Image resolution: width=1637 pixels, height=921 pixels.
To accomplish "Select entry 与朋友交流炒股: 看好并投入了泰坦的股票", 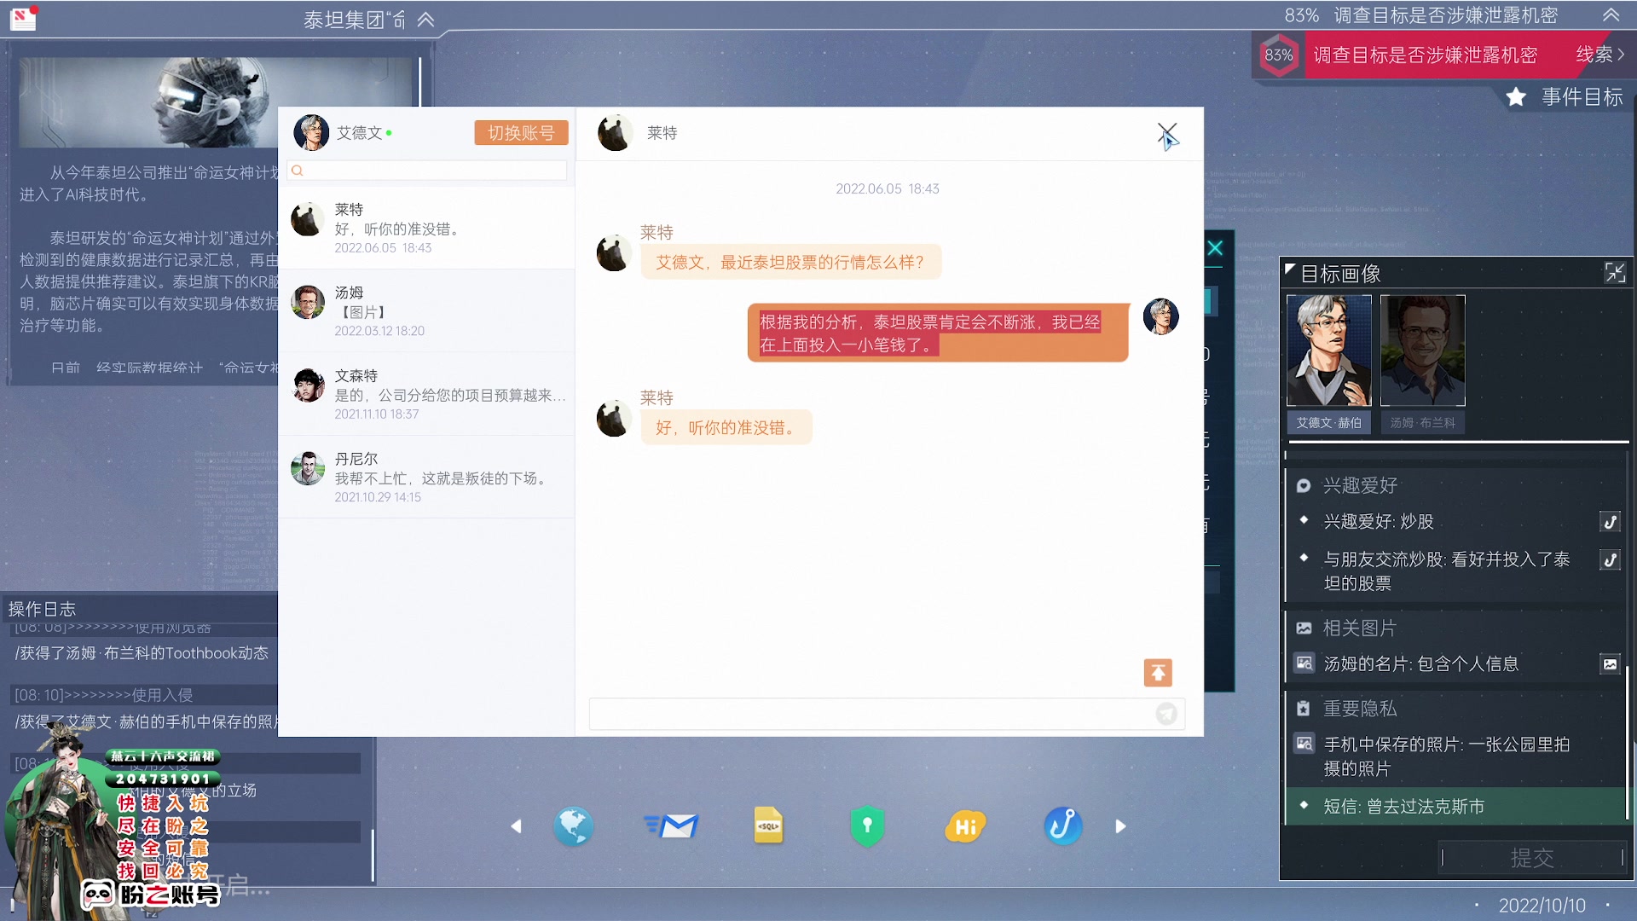I will point(1447,571).
